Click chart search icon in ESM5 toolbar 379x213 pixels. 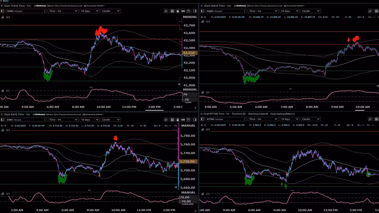point(166,120)
